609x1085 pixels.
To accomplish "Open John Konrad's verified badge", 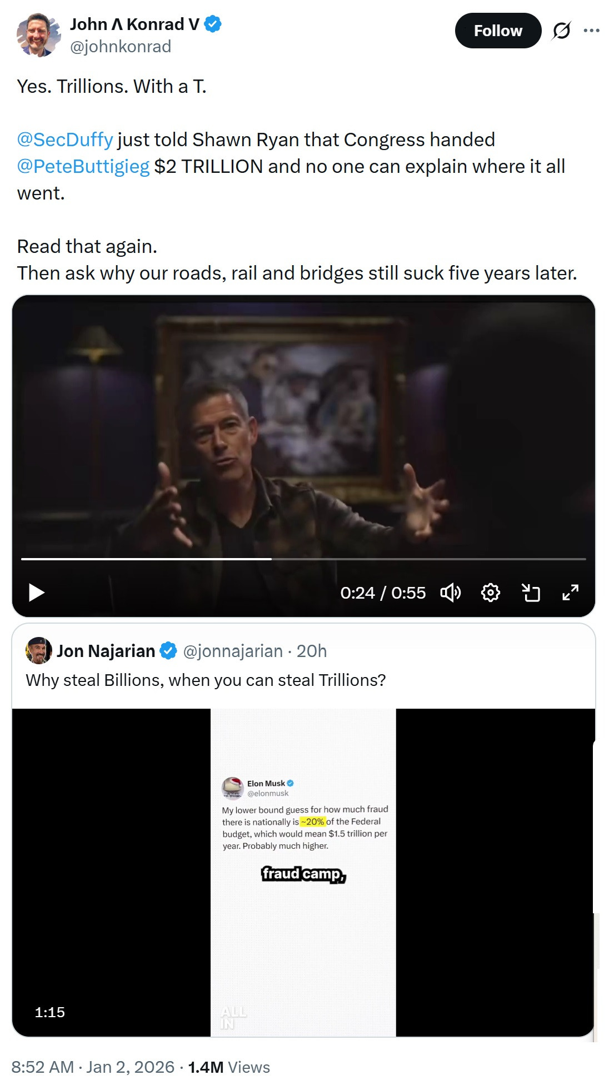I will point(213,24).
